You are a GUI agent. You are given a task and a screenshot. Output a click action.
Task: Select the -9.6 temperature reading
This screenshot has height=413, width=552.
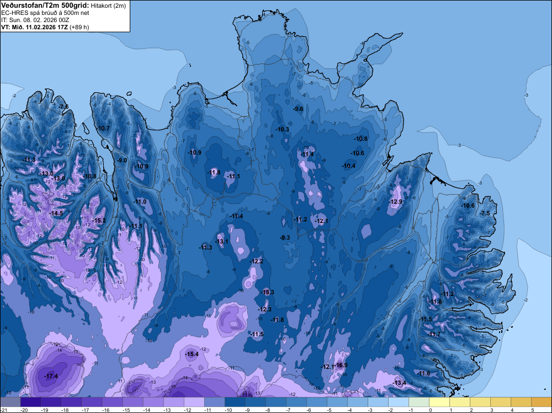pyautogui.click(x=298, y=109)
